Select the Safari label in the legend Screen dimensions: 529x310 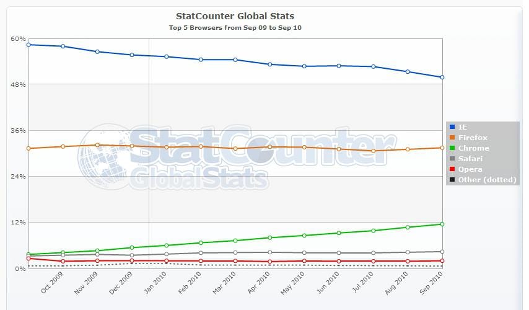[x=471, y=159]
